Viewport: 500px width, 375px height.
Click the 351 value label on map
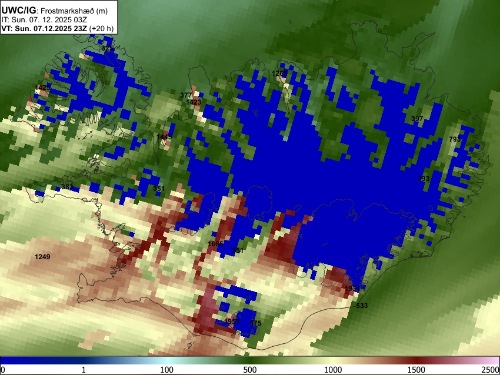click(x=159, y=188)
